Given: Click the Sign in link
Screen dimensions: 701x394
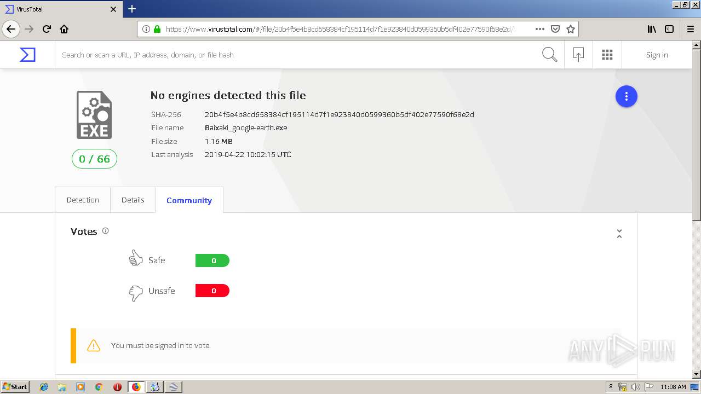Looking at the screenshot, I should pyautogui.click(x=657, y=55).
